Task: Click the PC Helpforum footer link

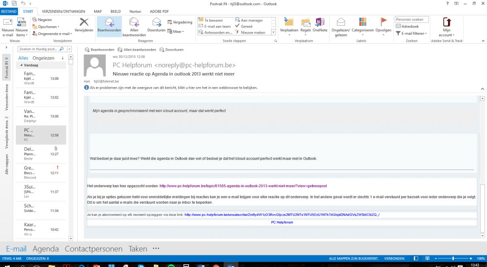Action: pos(282,222)
